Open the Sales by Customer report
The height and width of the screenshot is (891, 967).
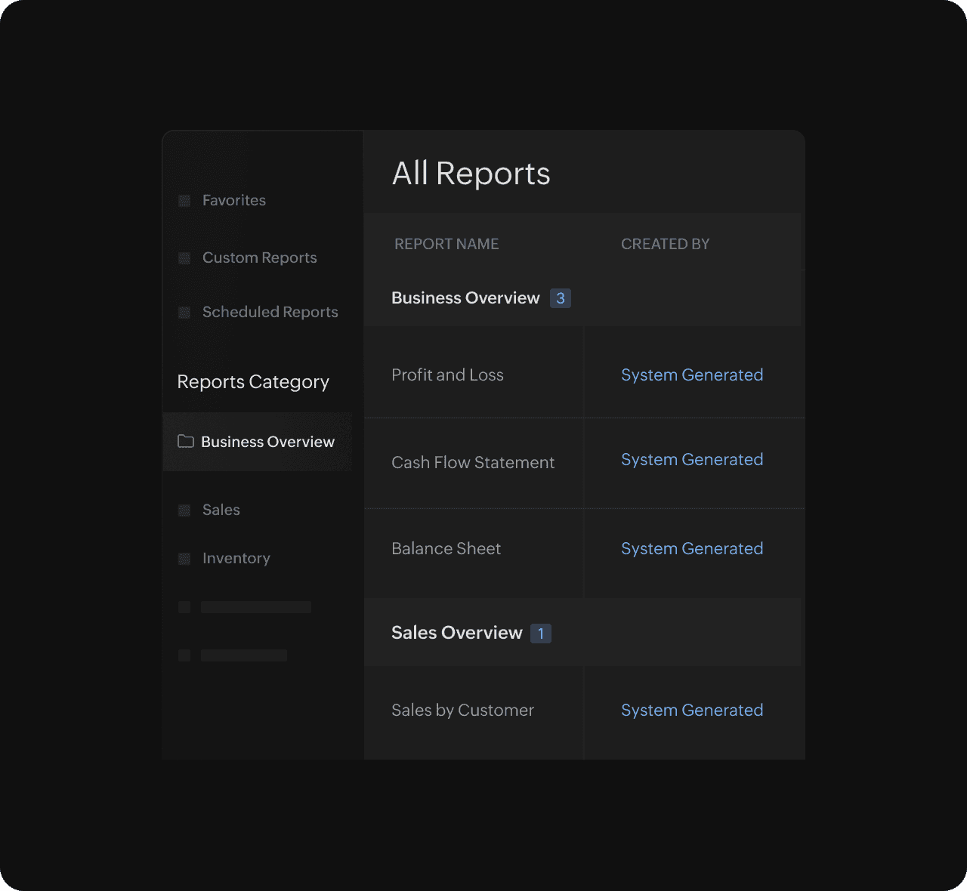pos(462,711)
